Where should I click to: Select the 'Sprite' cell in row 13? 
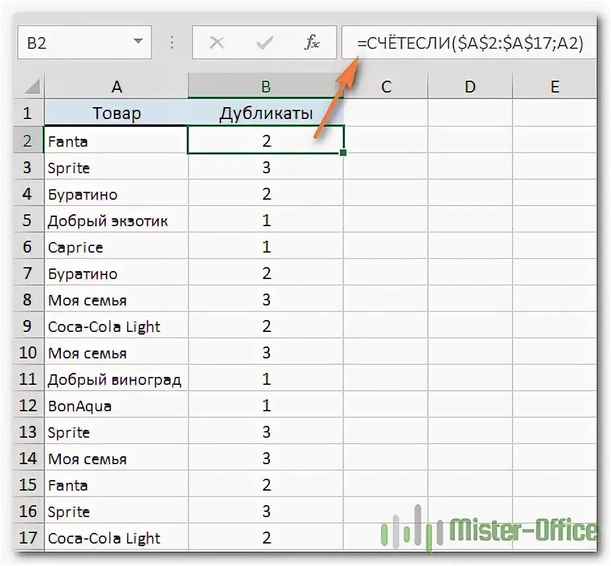click(x=116, y=431)
